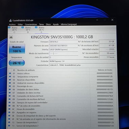
Task: Select the Avisos críticos attribute name
Action: coord(23,73)
